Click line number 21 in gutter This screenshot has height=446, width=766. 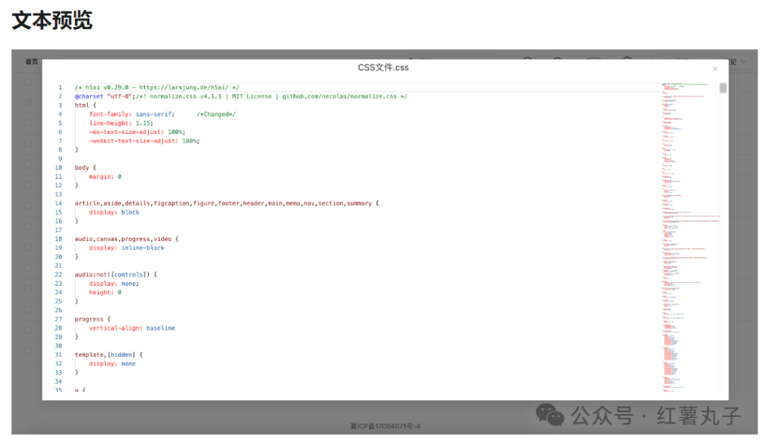(59, 266)
